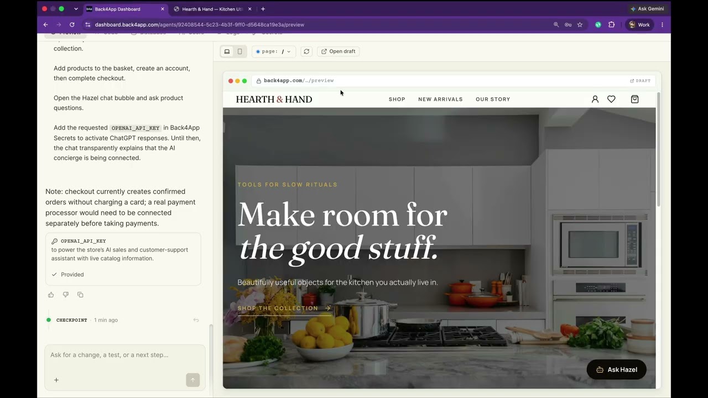
Task: Revert to checkpoint arrow icon
Action: pyautogui.click(x=196, y=320)
